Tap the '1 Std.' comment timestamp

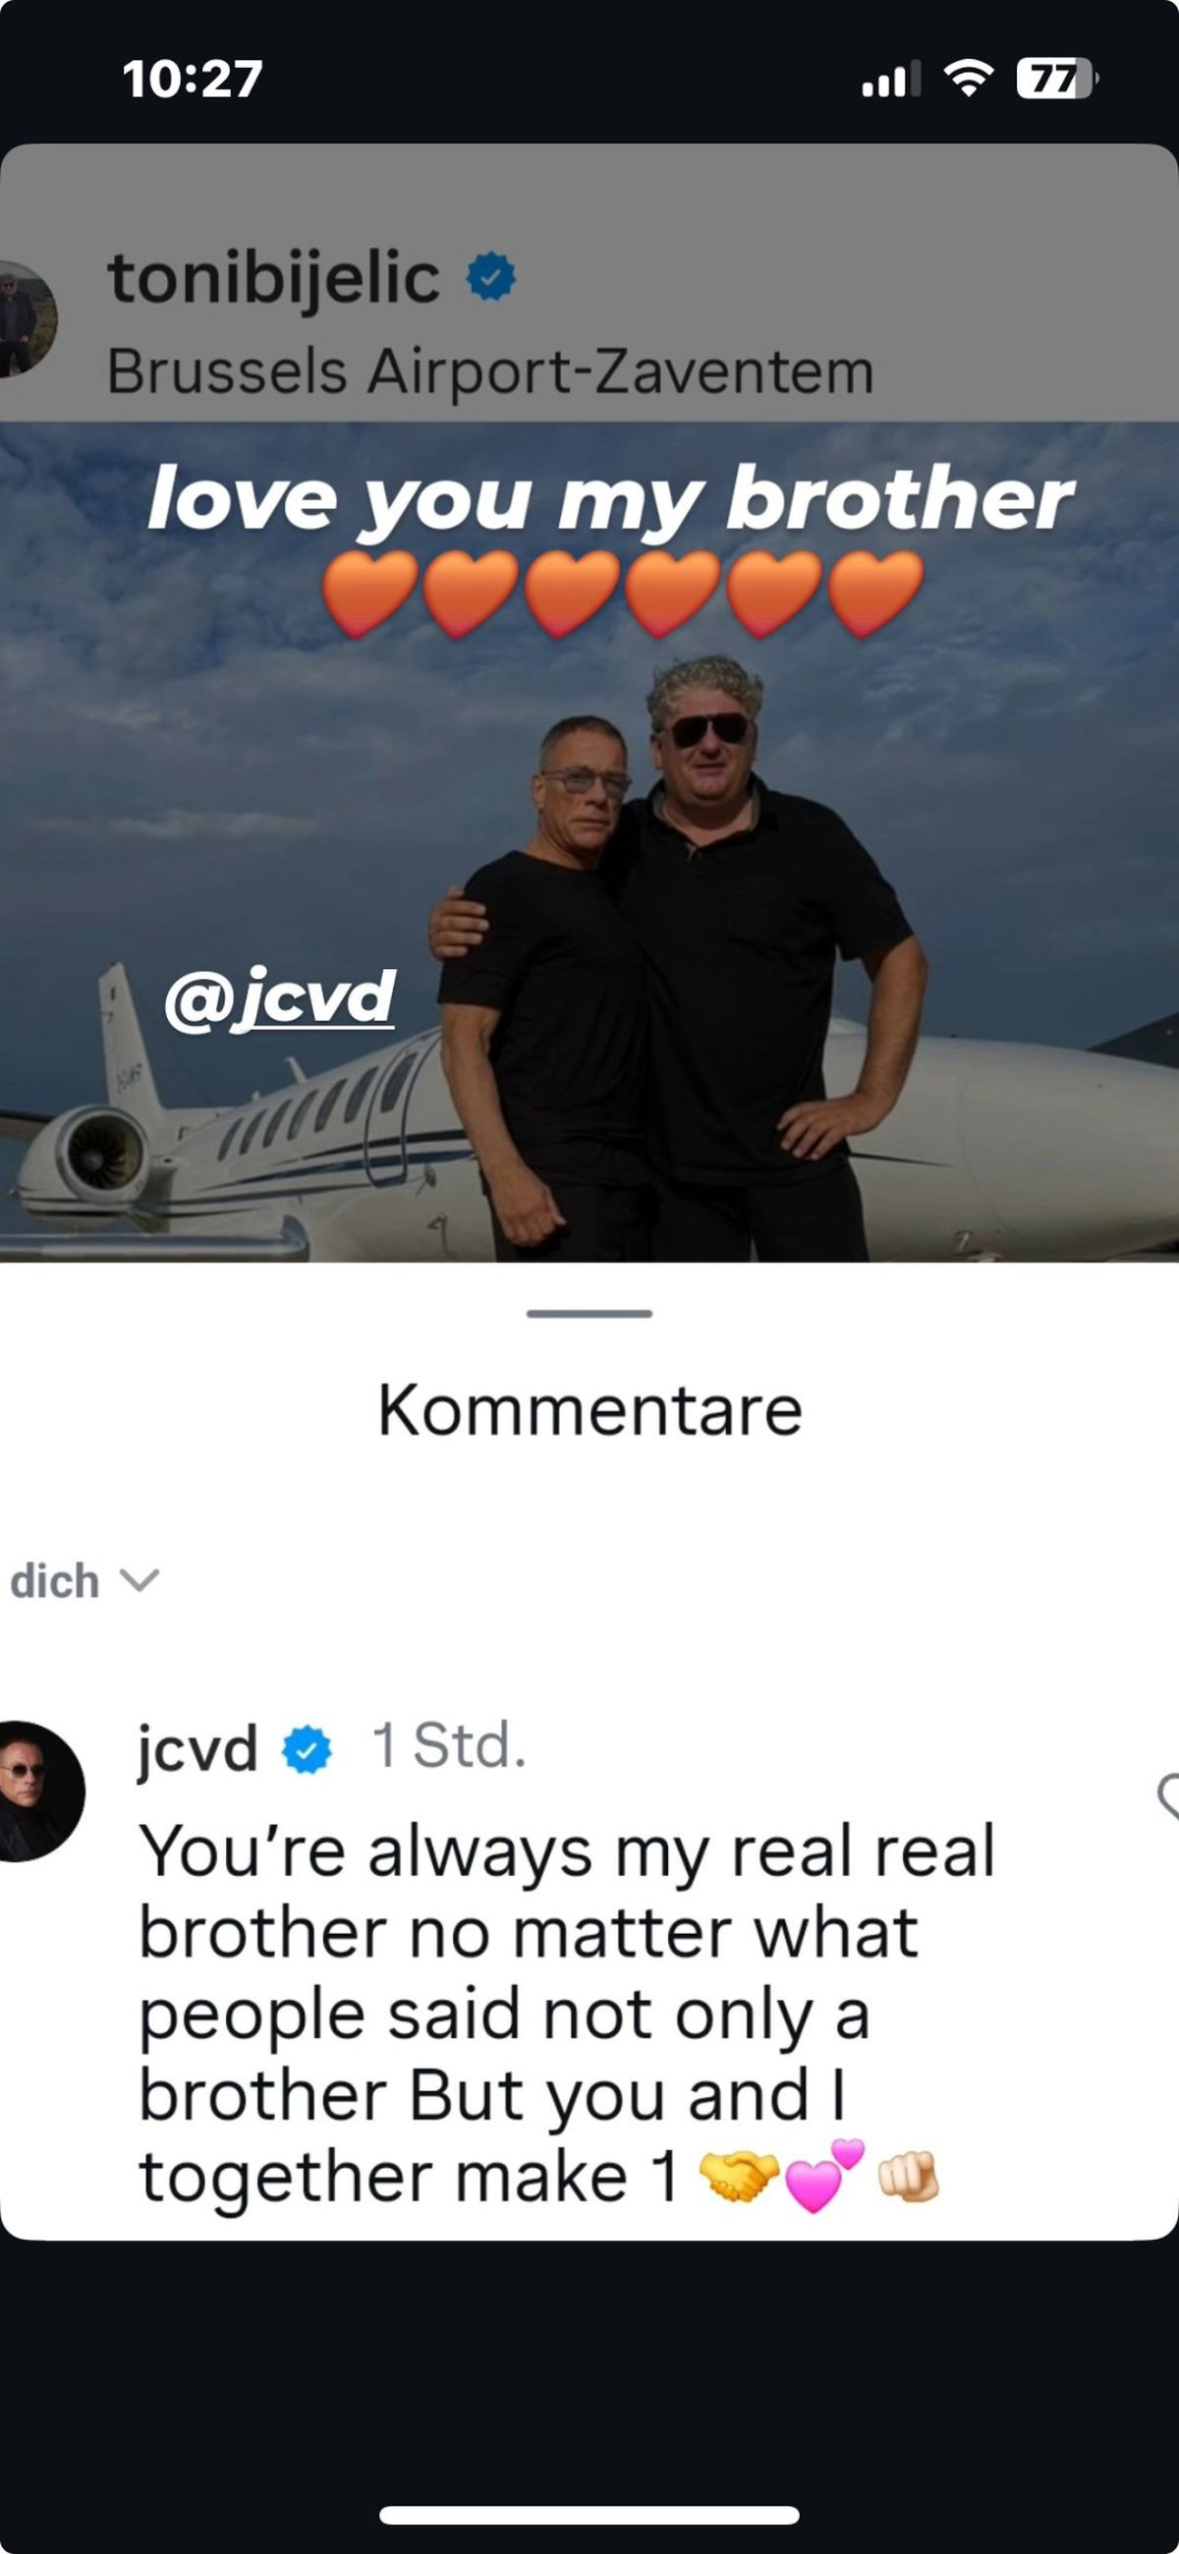tap(449, 1746)
